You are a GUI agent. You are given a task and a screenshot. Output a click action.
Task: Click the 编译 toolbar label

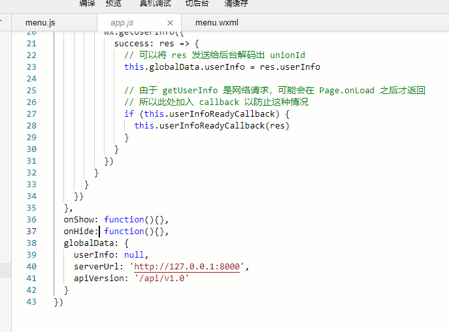coord(87,3)
